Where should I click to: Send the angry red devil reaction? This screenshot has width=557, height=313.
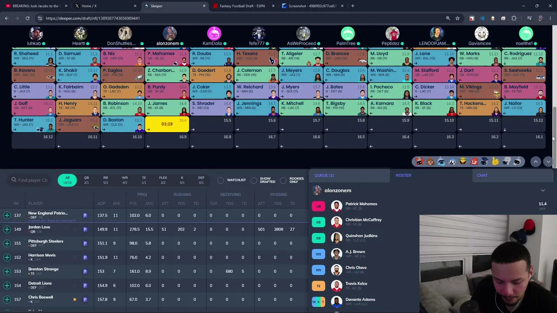pos(473,162)
